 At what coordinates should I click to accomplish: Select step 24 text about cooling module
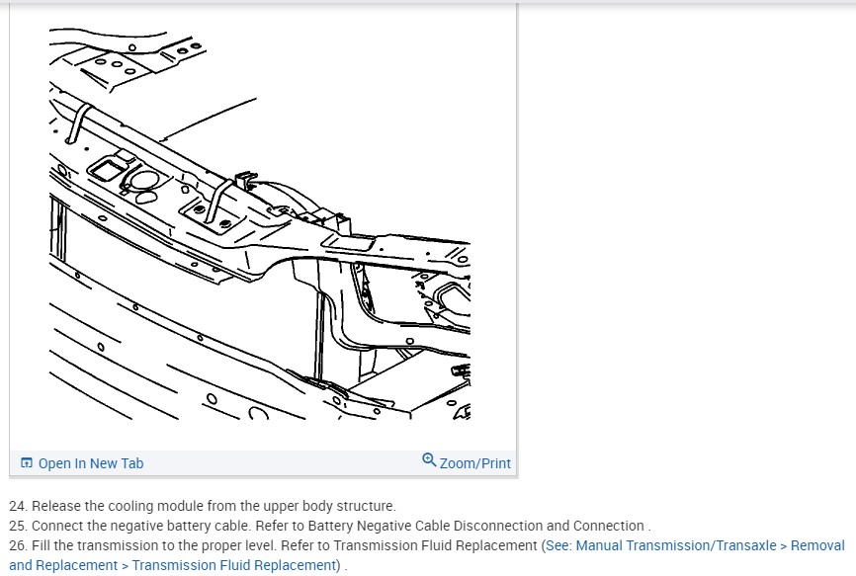(x=203, y=506)
